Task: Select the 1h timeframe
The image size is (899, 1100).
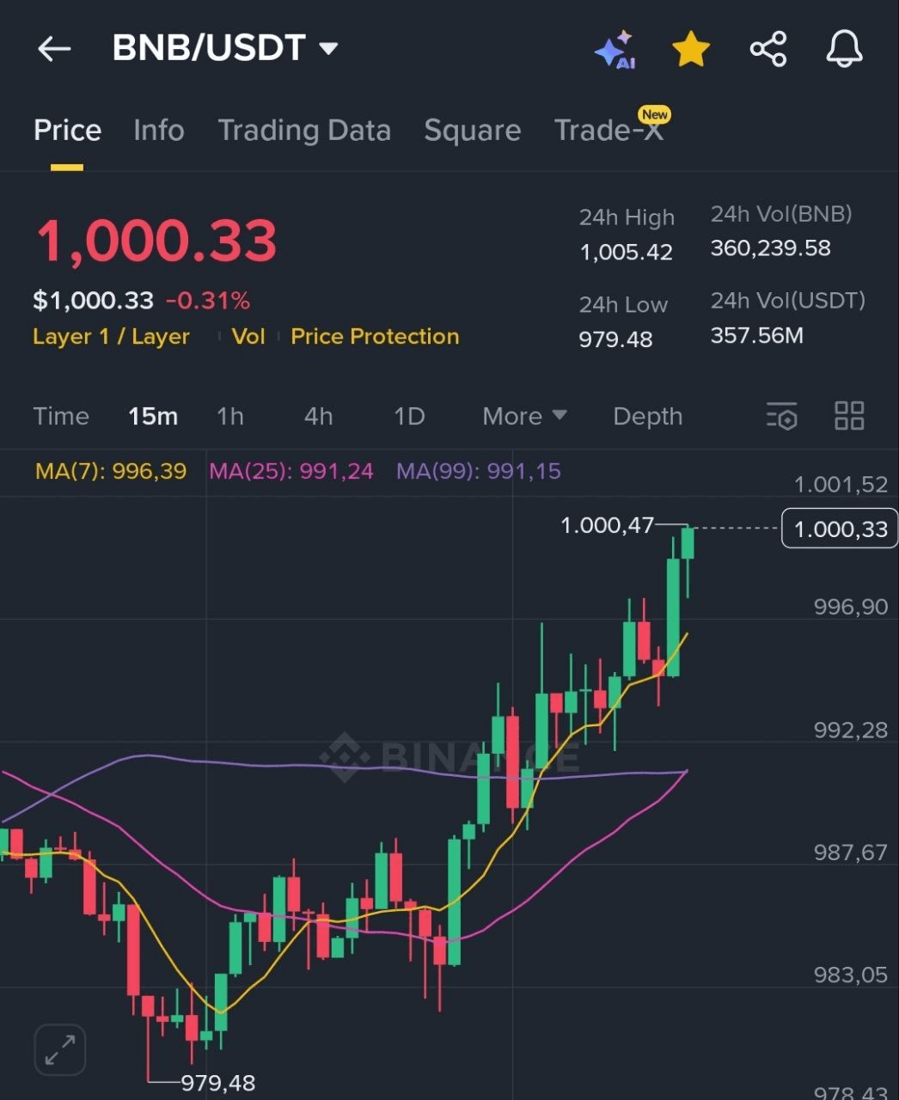Action: pyautogui.click(x=230, y=416)
